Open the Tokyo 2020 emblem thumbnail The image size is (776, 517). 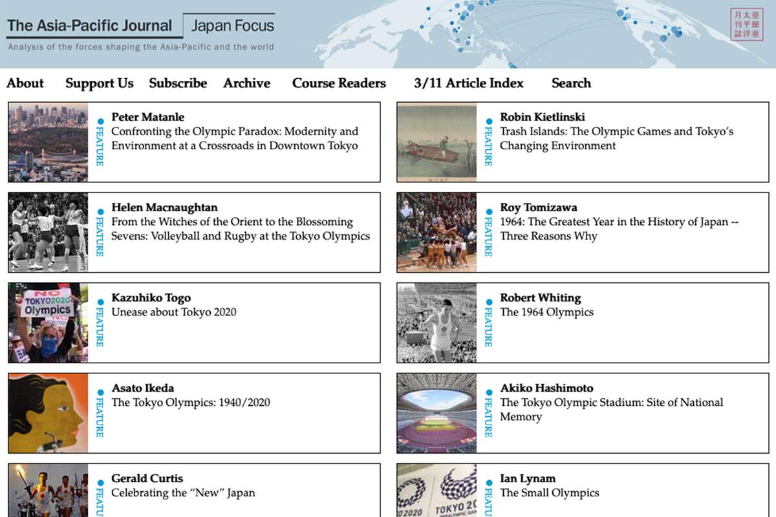437,491
